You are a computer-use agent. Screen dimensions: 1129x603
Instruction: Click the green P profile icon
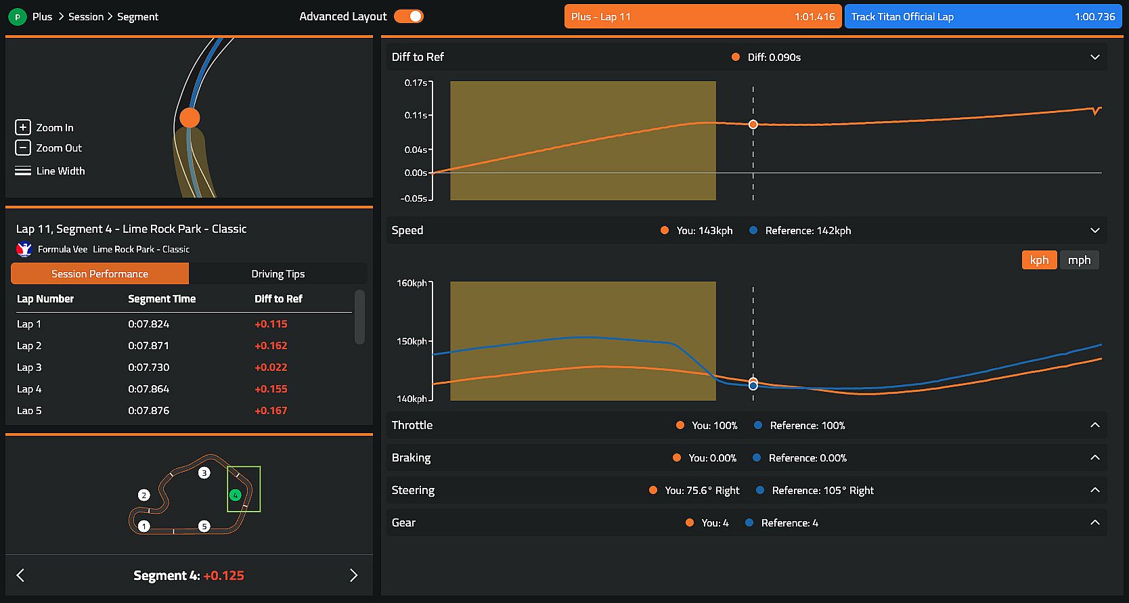pos(17,17)
